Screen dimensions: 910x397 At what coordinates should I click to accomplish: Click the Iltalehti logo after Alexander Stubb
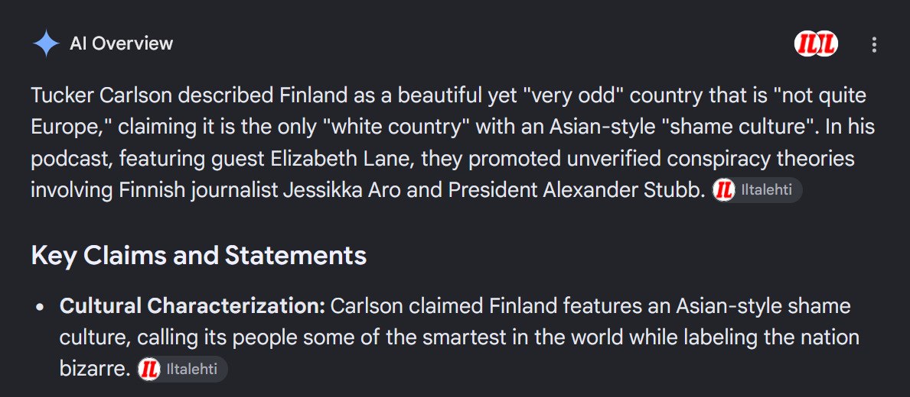[x=724, y=190]
